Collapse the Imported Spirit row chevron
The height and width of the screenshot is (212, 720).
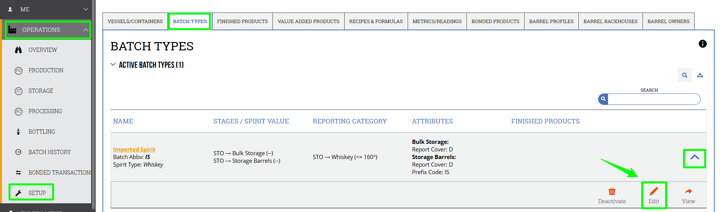[x=695, y=157]
